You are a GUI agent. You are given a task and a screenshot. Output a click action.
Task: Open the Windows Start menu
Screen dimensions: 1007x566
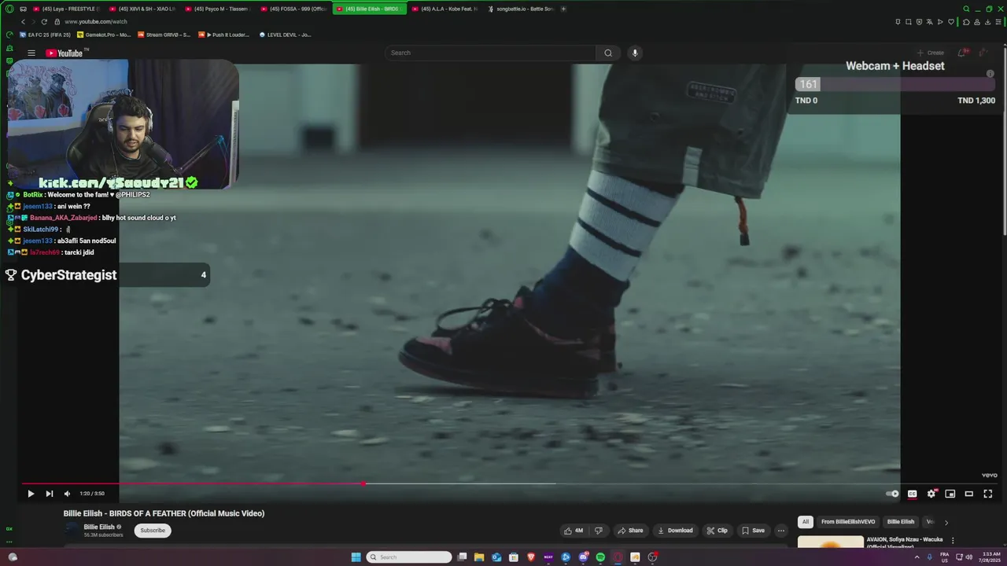(x=356, y=557)
